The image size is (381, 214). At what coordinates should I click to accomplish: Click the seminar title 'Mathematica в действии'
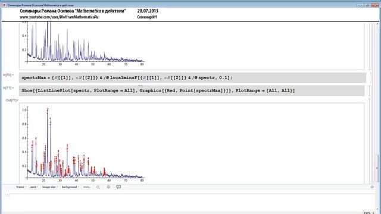(101, 11)
